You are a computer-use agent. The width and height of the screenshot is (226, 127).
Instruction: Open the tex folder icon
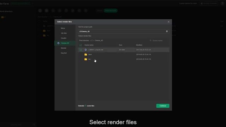86,59
